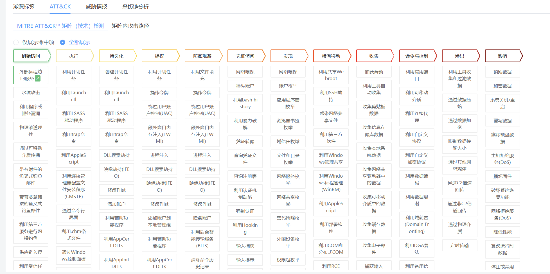Select 定时传输 in the 渗出 column
The width and height of the screenshot is (550, 274).
[459, 246]
